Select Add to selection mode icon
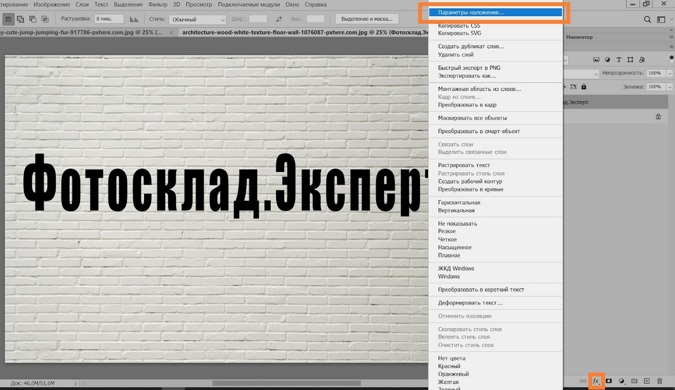Image resolution: width=675 pixels, height=390 pixels. pos(20,19)
